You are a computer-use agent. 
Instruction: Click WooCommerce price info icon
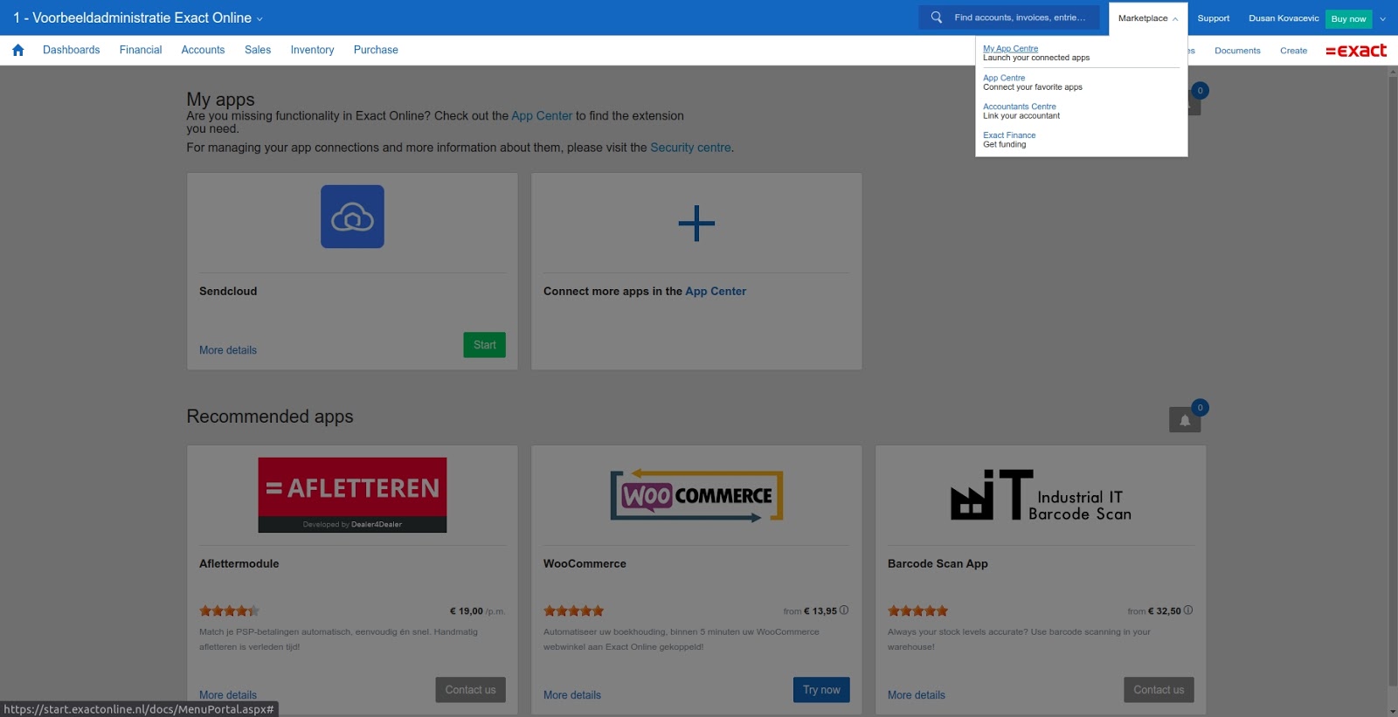click(x=844, y=610)
